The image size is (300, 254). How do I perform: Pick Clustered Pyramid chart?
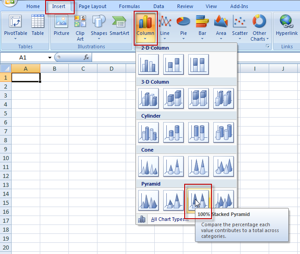(x=148, y=200)
